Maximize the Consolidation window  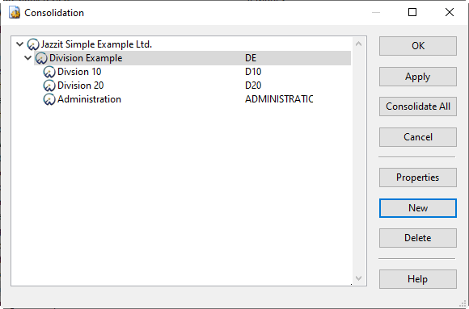pyautogui.click(x=412, y=12)
